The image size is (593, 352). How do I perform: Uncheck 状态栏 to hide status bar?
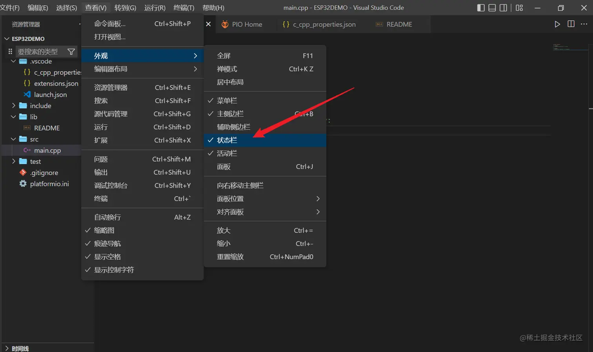(x=265, y=140)
